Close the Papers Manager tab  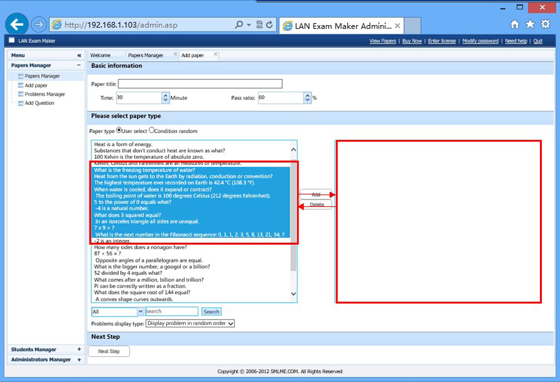pyautogui.click(x=174, y=55)
